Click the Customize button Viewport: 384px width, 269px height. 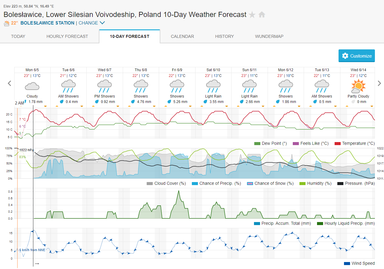(357, 56)
